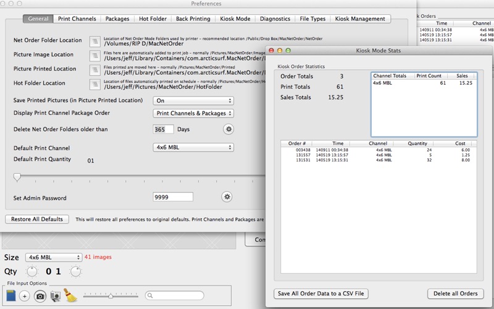Open Picture Printed Location browse icon
This screenshot has height=309, width=494.
[x=95, y=70]
